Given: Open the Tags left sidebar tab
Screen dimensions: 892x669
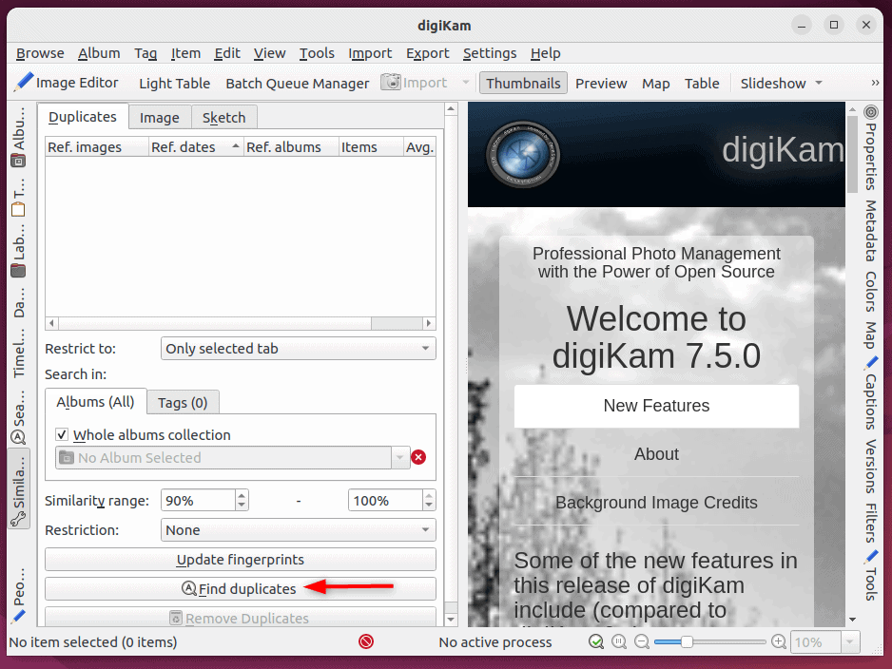Looking at the screenshot, I should pyautogui.click(x=19, y=198).
